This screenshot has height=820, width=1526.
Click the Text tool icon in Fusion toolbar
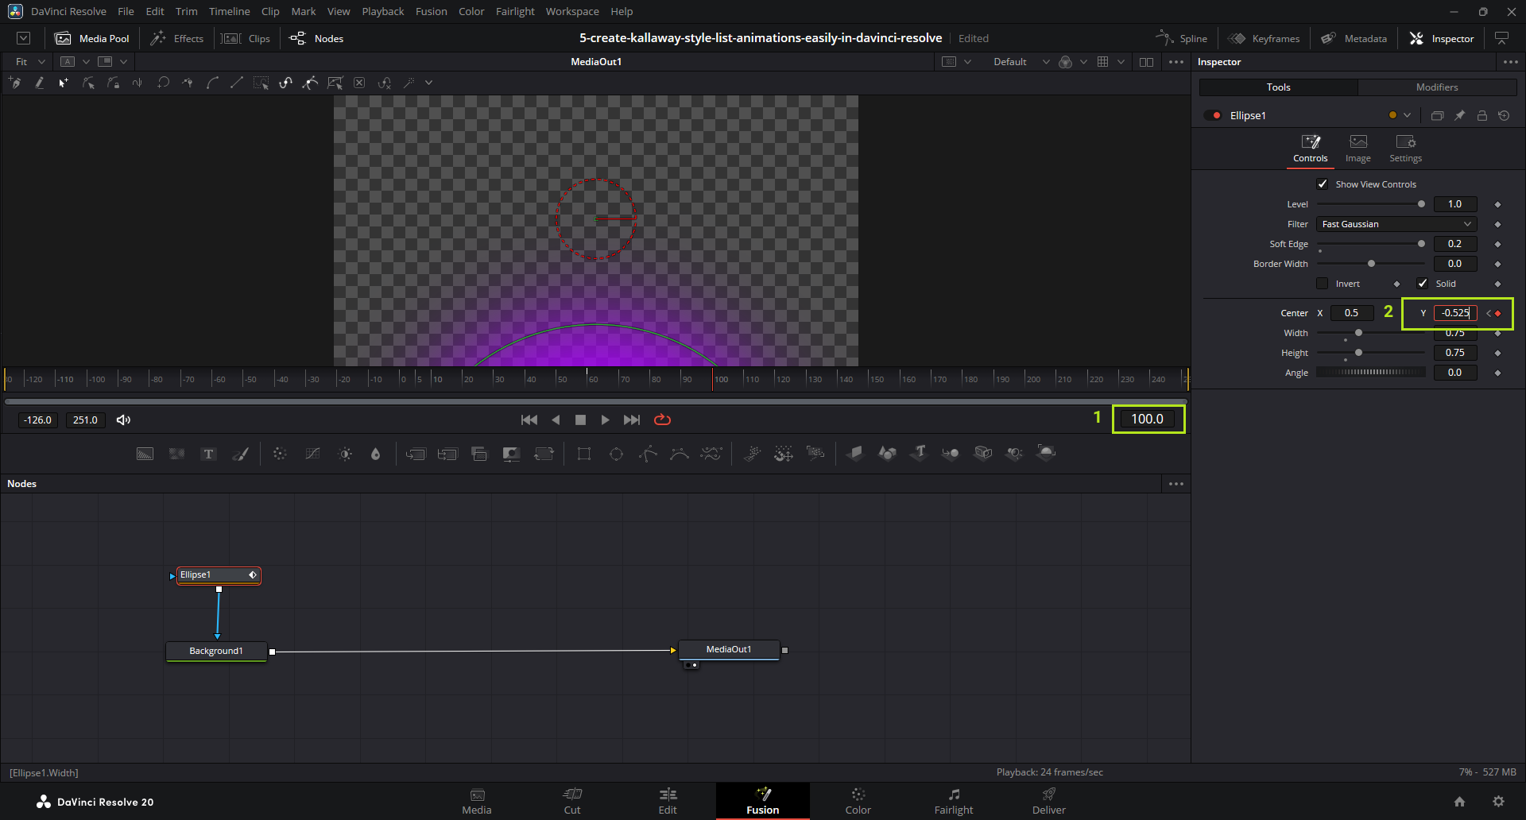[208, 454]
